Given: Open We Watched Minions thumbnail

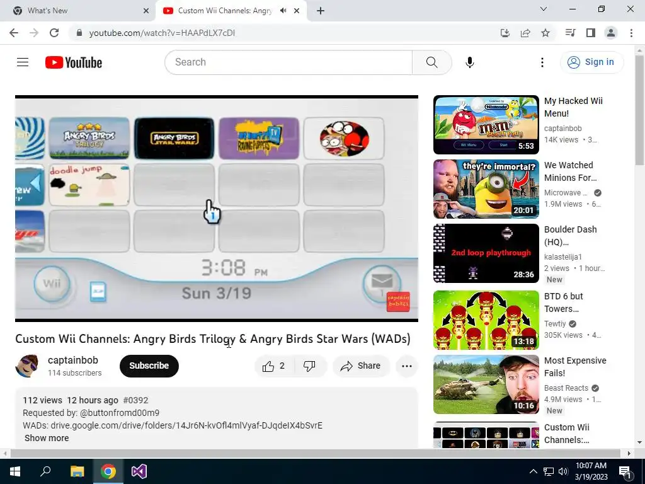Looking at the screenshot, I should [x=486, y=189].
